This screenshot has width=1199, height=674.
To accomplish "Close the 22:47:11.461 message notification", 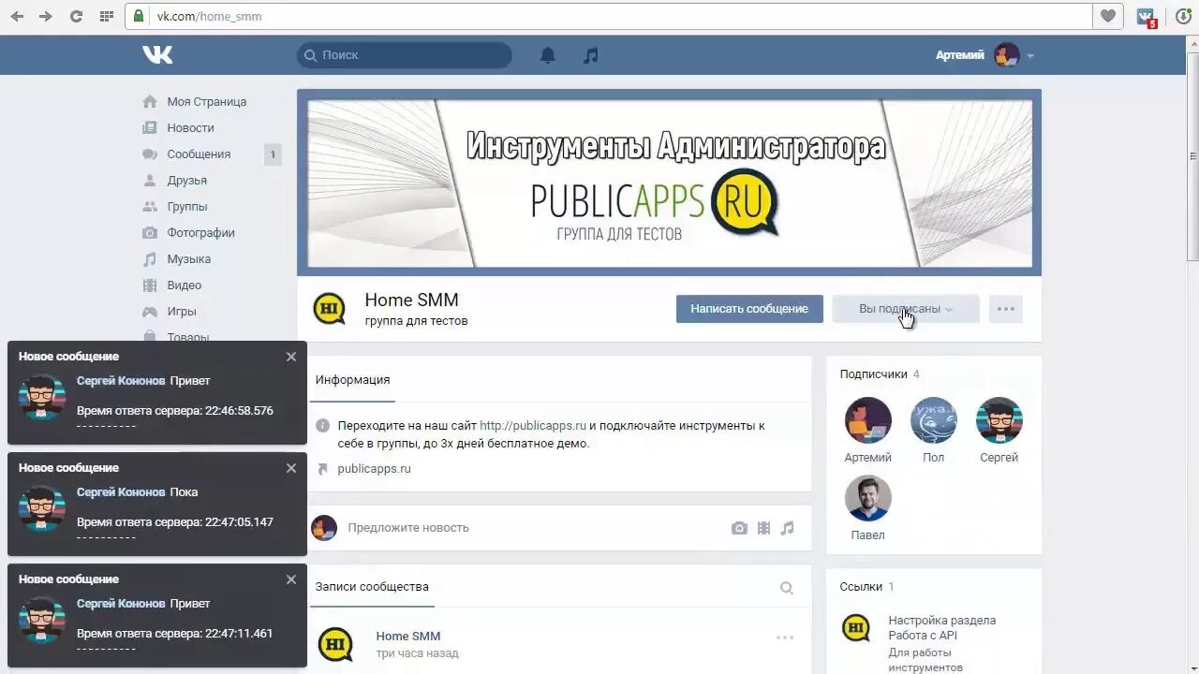I will (291, 579).
